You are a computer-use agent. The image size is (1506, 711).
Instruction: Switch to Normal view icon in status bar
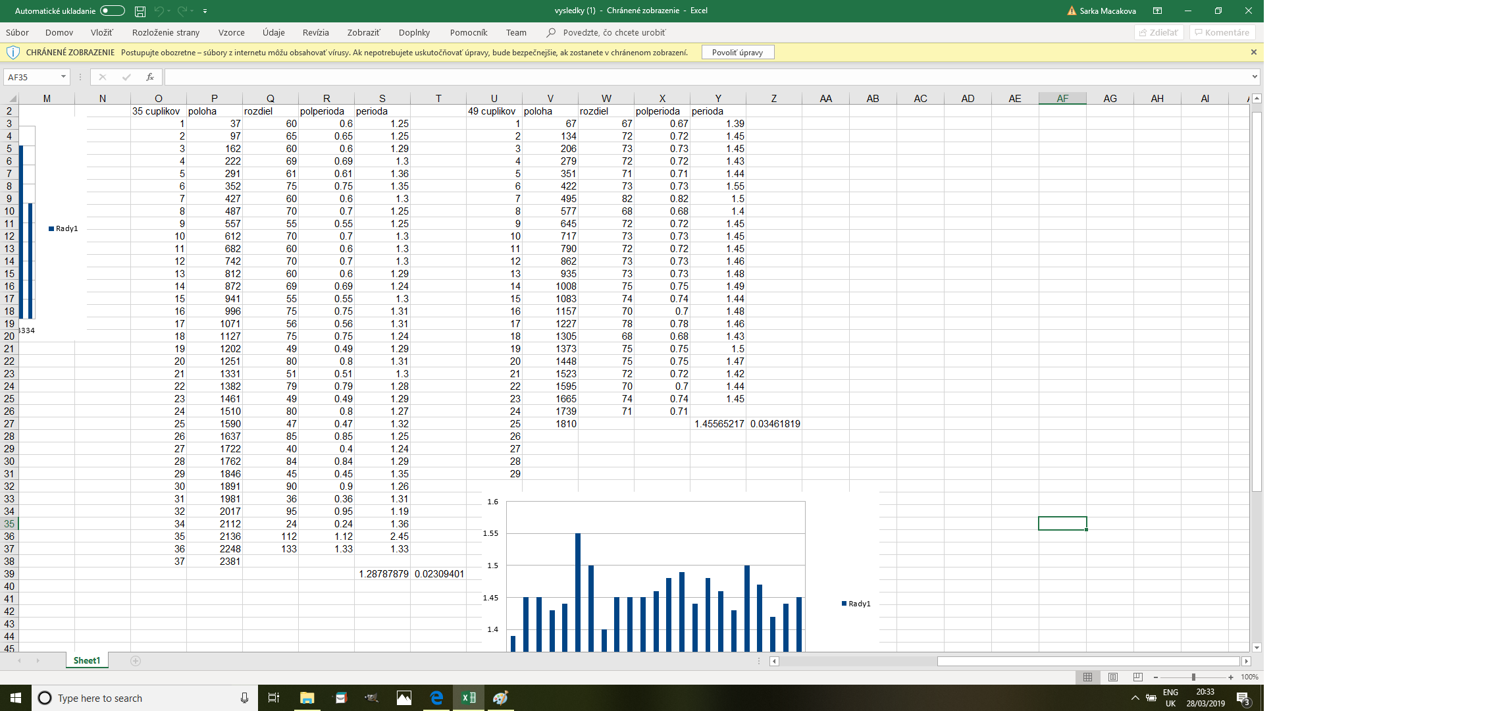1087,677
